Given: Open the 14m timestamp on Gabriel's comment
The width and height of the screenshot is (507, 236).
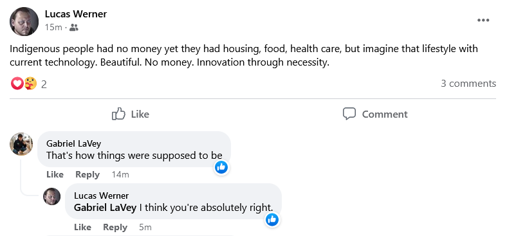Looking at the screenshot, I should click(120, 174).
